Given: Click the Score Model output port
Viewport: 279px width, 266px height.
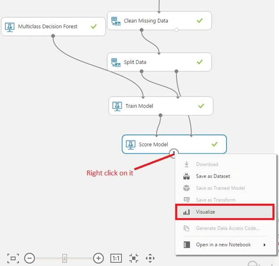Looking at the screenshot, I should 174,153.
